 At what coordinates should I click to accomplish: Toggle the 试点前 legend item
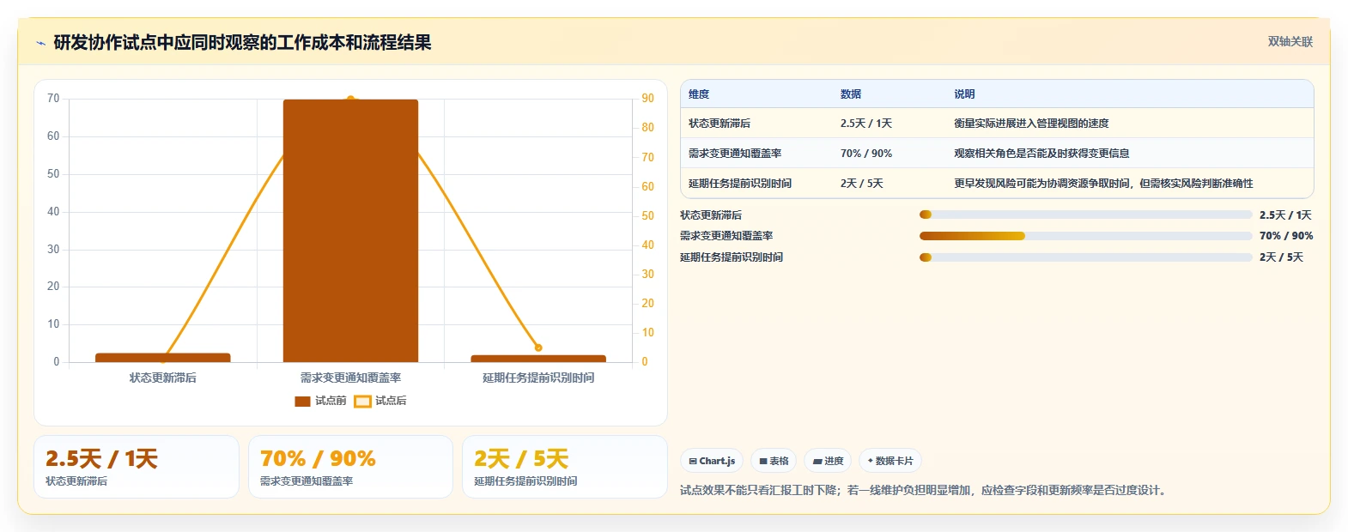pyautogui.click(x=320, y=401)
